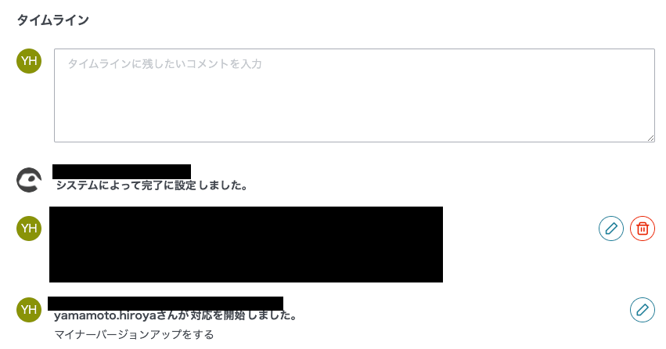The width and height of the screenshot is (666, 349).
Task: Click the 完了に設定 wording in the system entry
Action: (x=168, y=185)
